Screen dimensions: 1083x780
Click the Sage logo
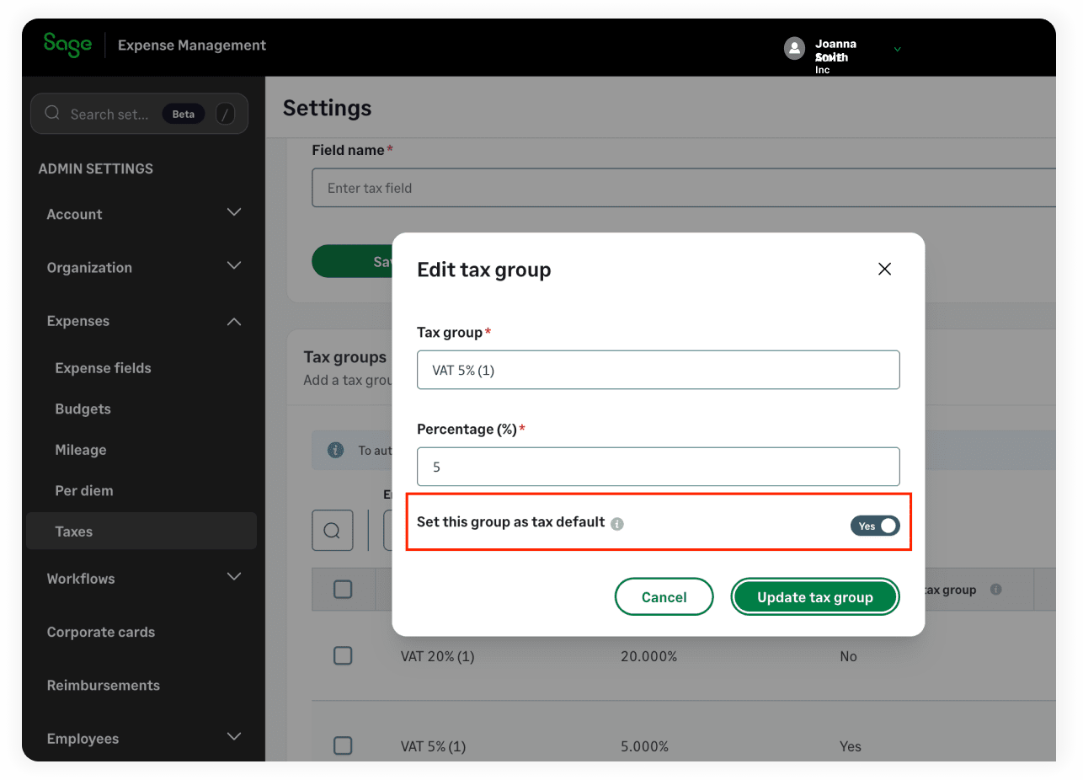[67, 45]
